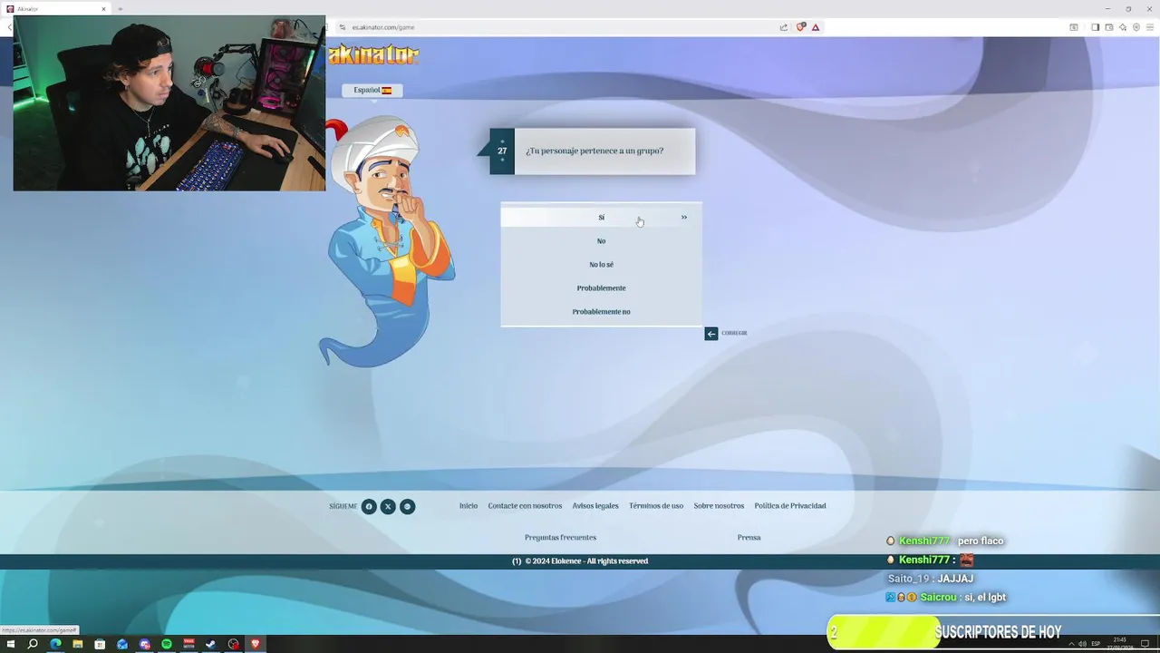This screenshot has height=653, width=1160.
Task: Open the volume control in the tray
Action: pyautogui.click(x=1082, y=644)
